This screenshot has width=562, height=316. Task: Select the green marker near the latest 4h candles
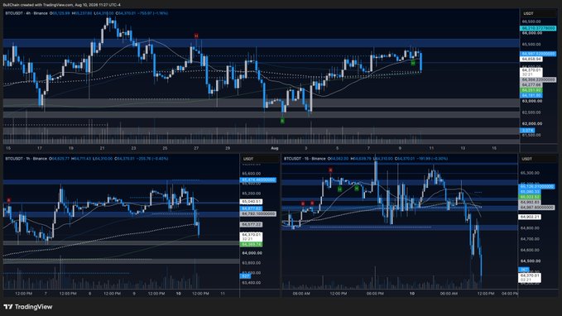pyautogui.click(x=413, y=63)
